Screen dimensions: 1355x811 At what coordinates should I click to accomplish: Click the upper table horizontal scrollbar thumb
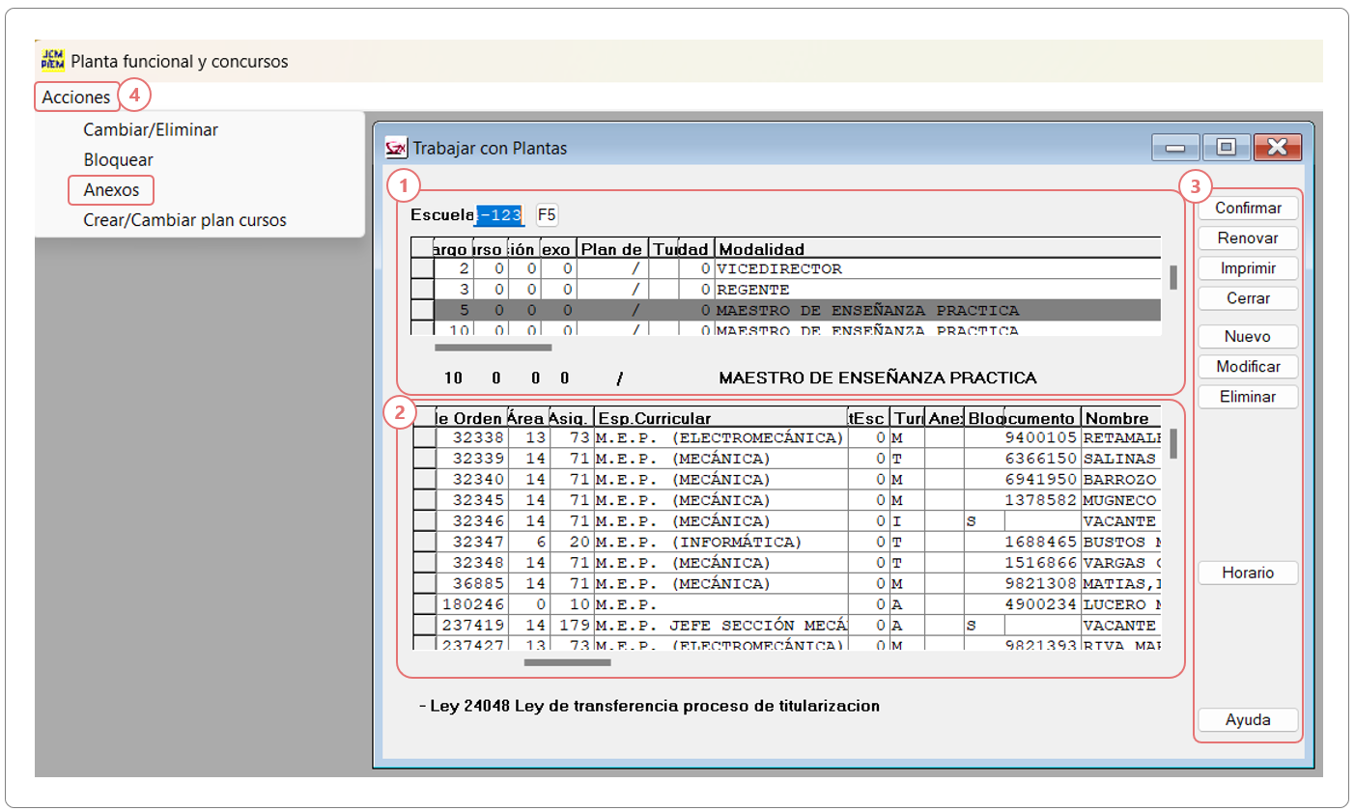pyautogui.click(x=493, y=347)
